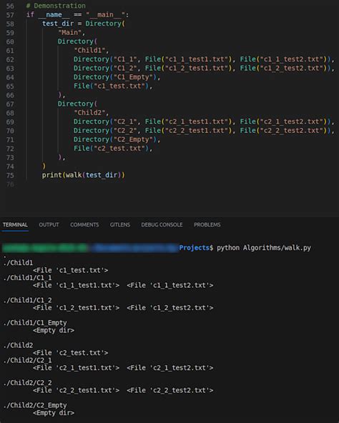
Task: Switch to the GITLENS tab
Action: 120,224
